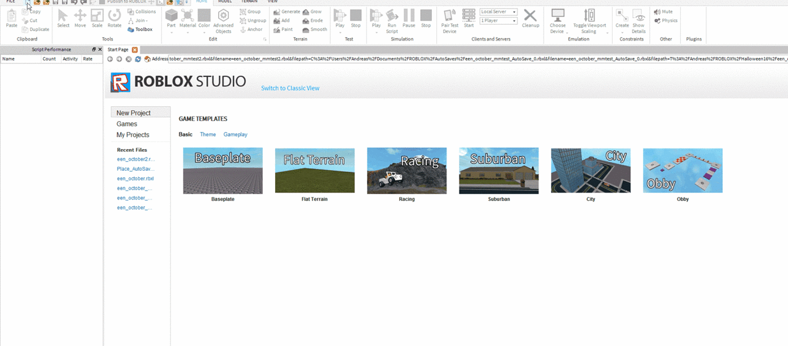
Task: Toggle Mute audio
Action: pos(664,12)
